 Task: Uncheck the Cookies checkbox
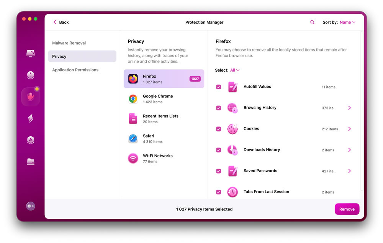point(219,129)
